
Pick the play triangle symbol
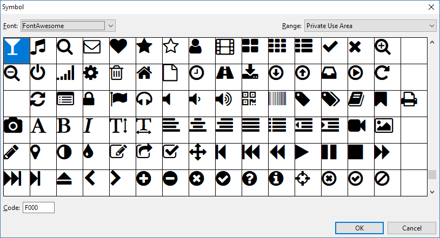click(x=308, y=156)
